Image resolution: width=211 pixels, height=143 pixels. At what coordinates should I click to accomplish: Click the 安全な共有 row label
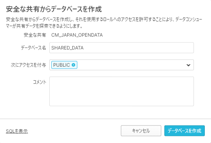[35, 35]
